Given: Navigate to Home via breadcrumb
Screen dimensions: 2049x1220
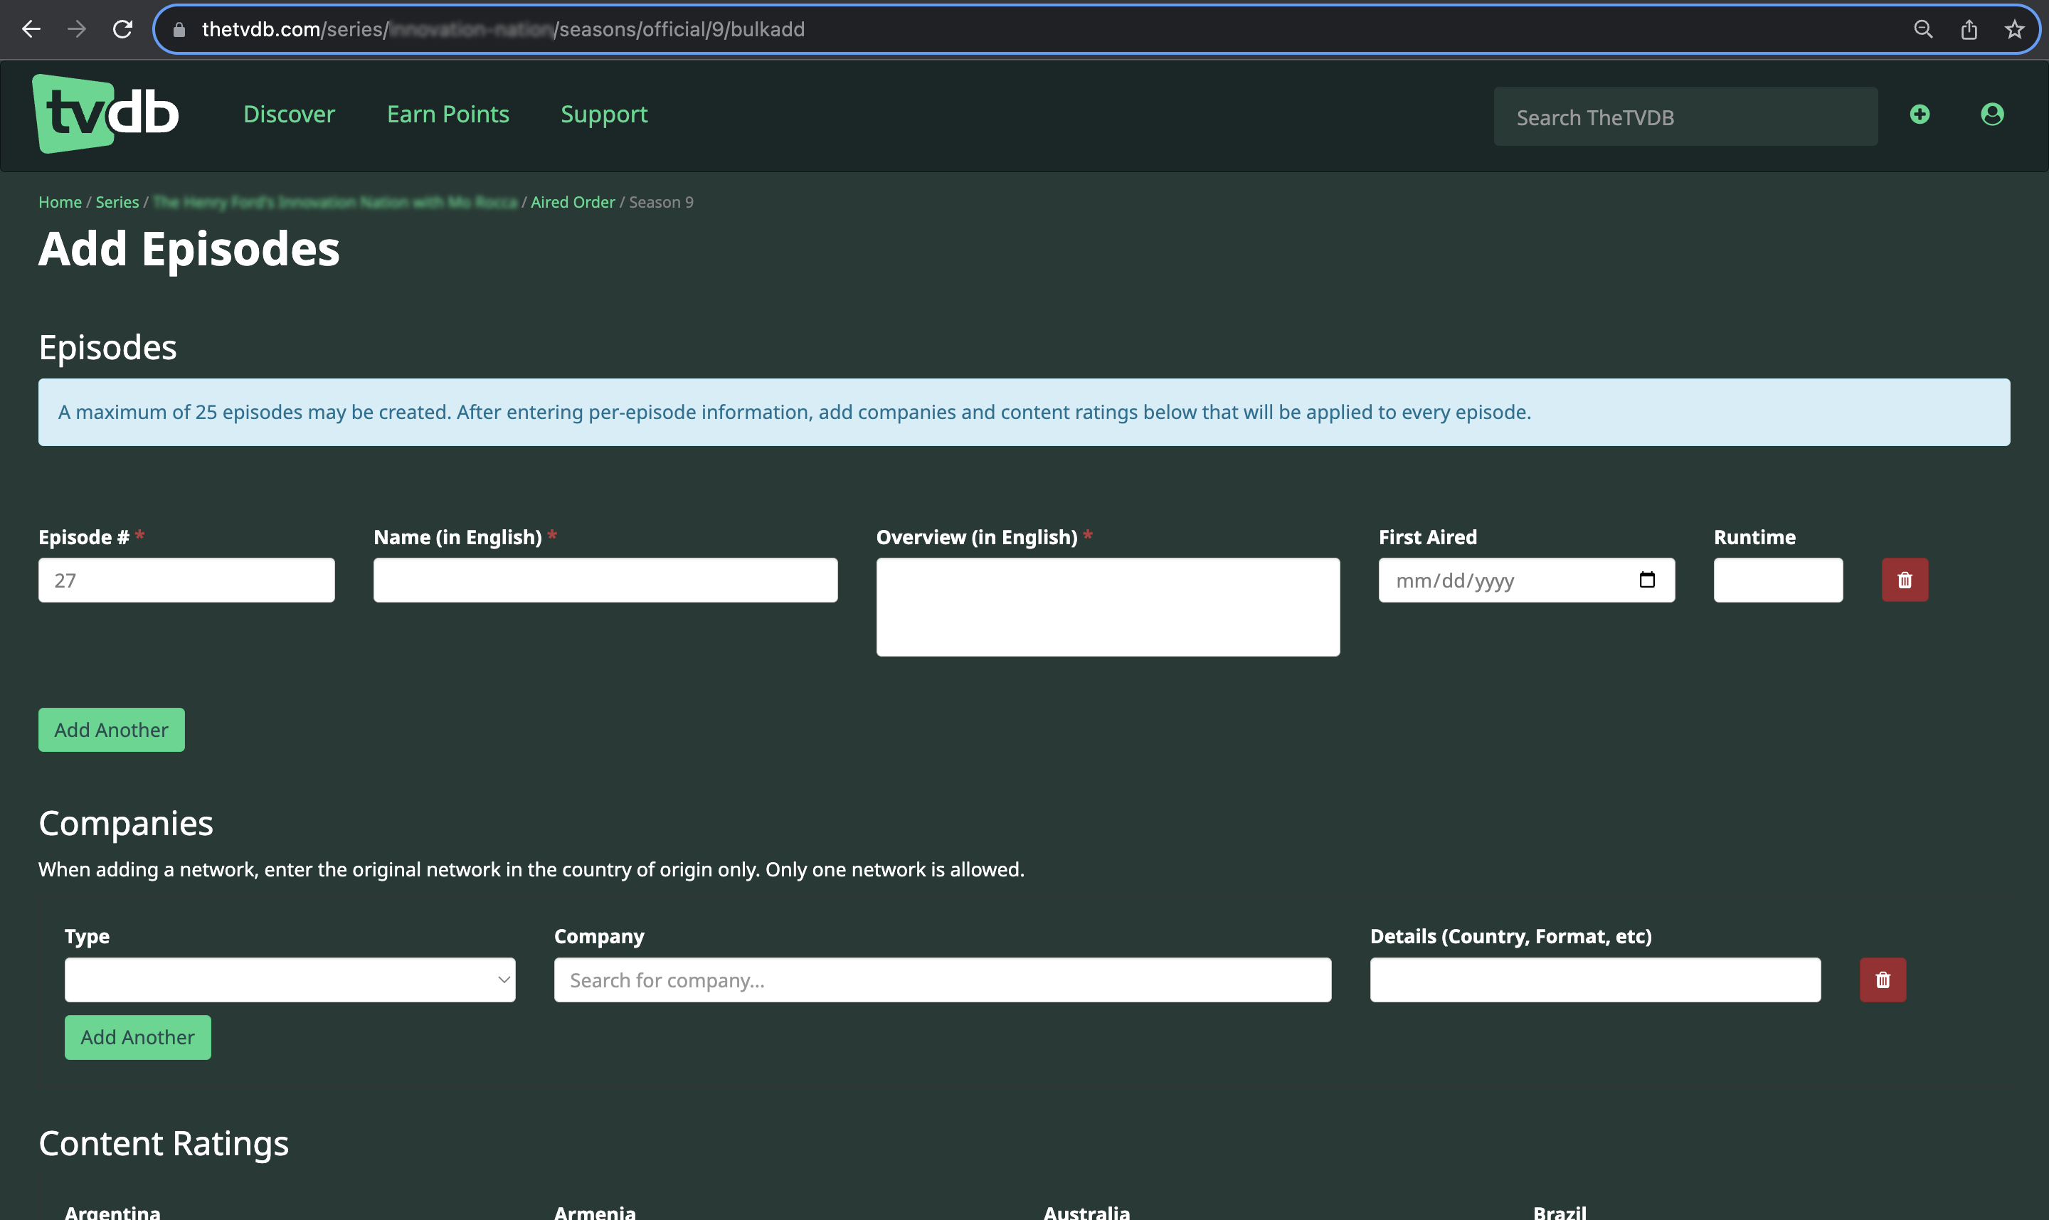Looking at the screenshot, I should point(59,201).
